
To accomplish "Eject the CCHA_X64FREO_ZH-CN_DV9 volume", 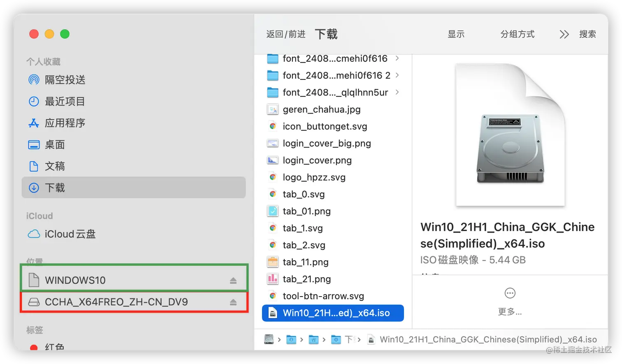I will point(233,302).
